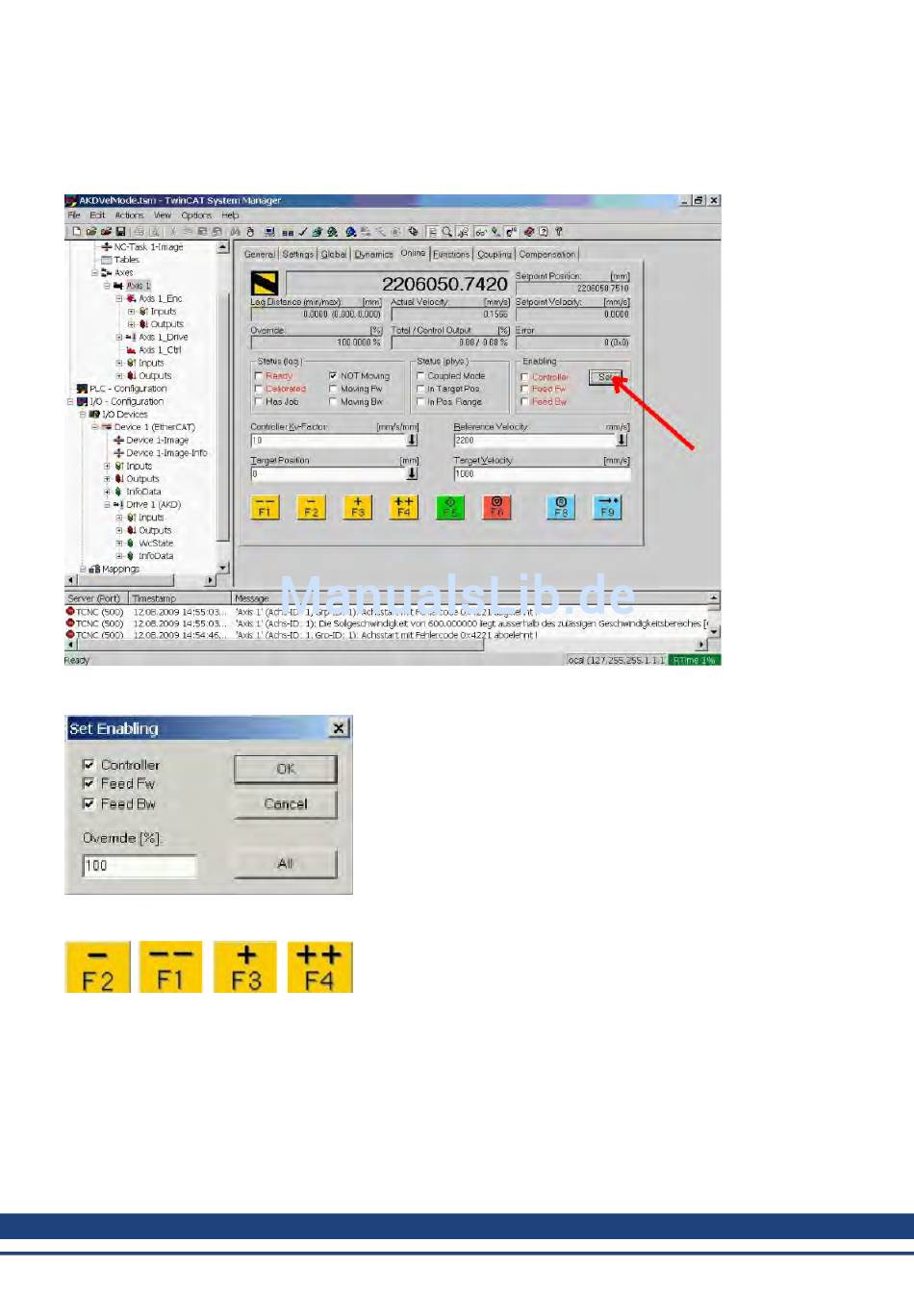Click the checkmark toolbar icon
This screenshot has width=914, height=1293.
point(303,232)
